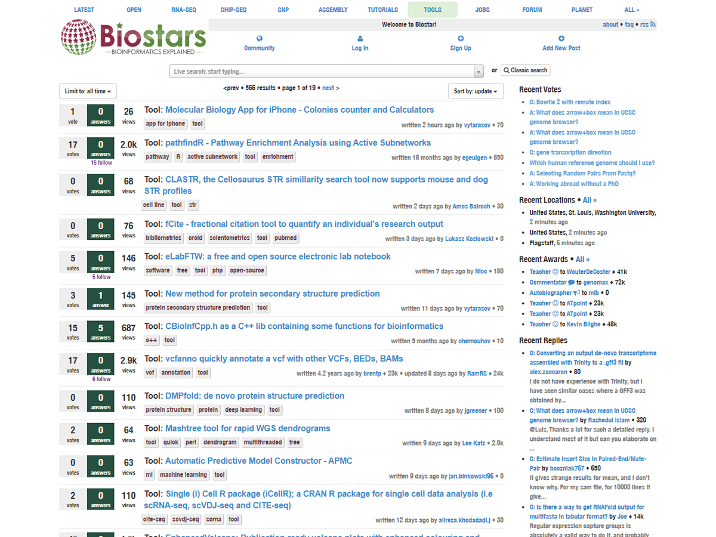Go to next results page
The width and height of the screenshot is (716, 537).
coord(331,88)
